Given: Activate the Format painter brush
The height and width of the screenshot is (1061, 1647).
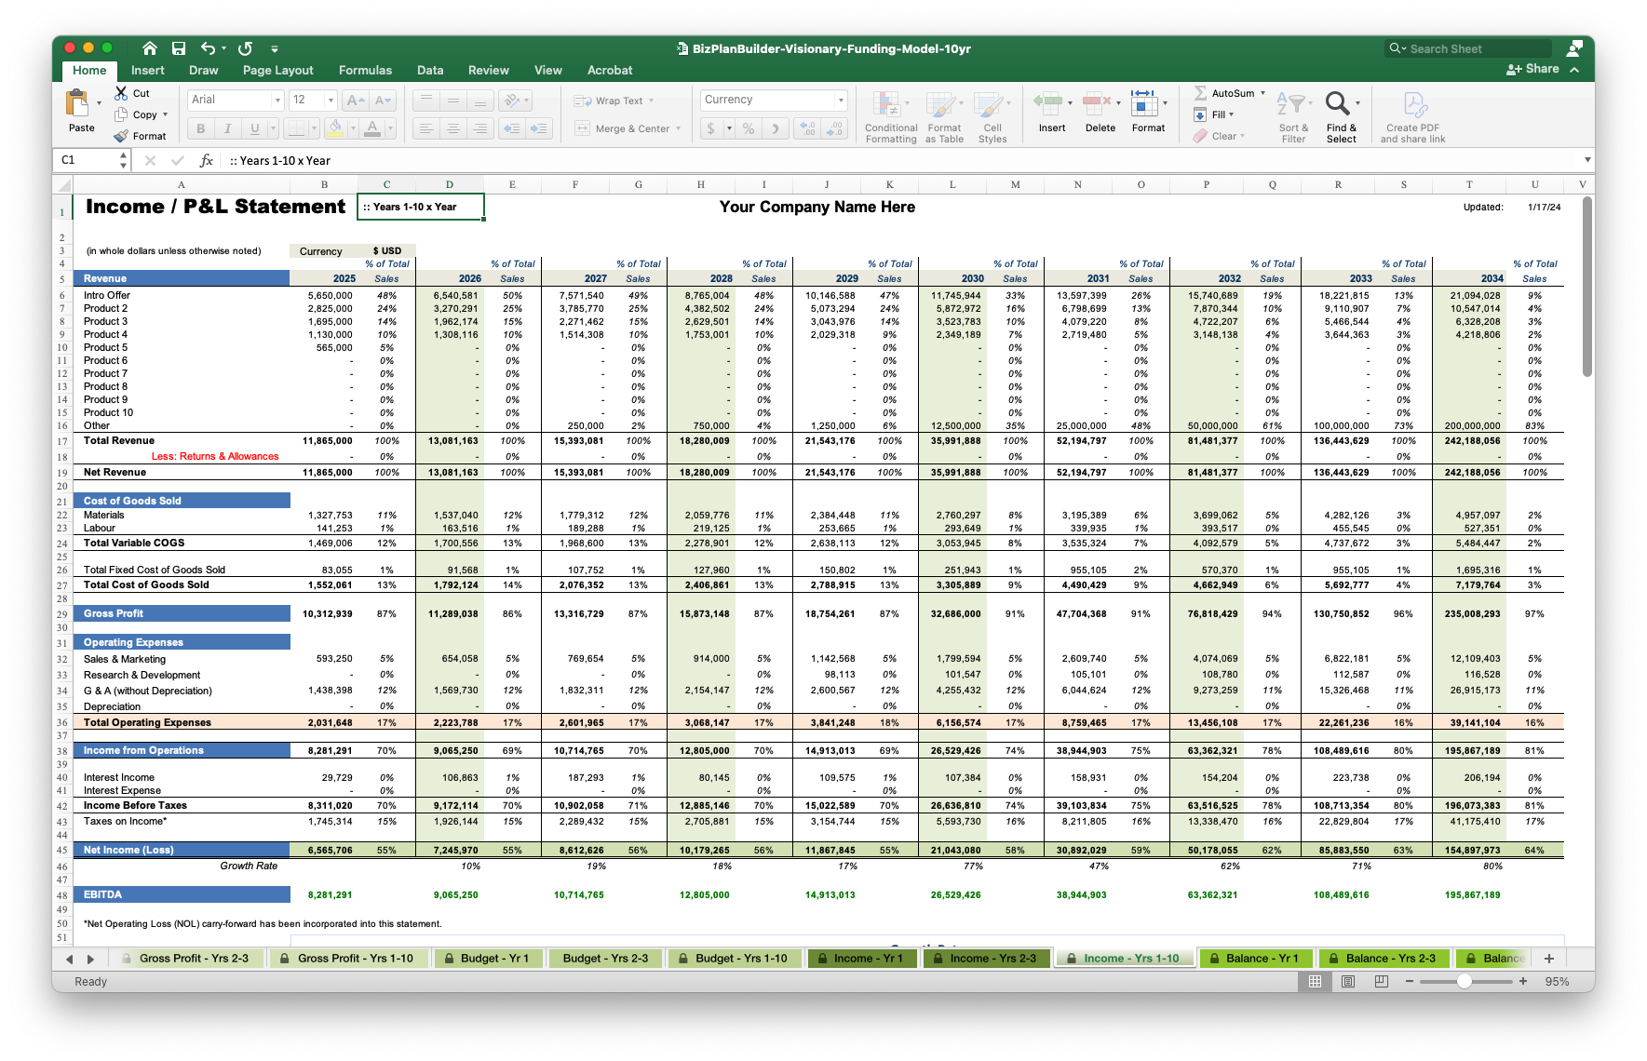Looking at the screenshot, I should coord(121,136).
